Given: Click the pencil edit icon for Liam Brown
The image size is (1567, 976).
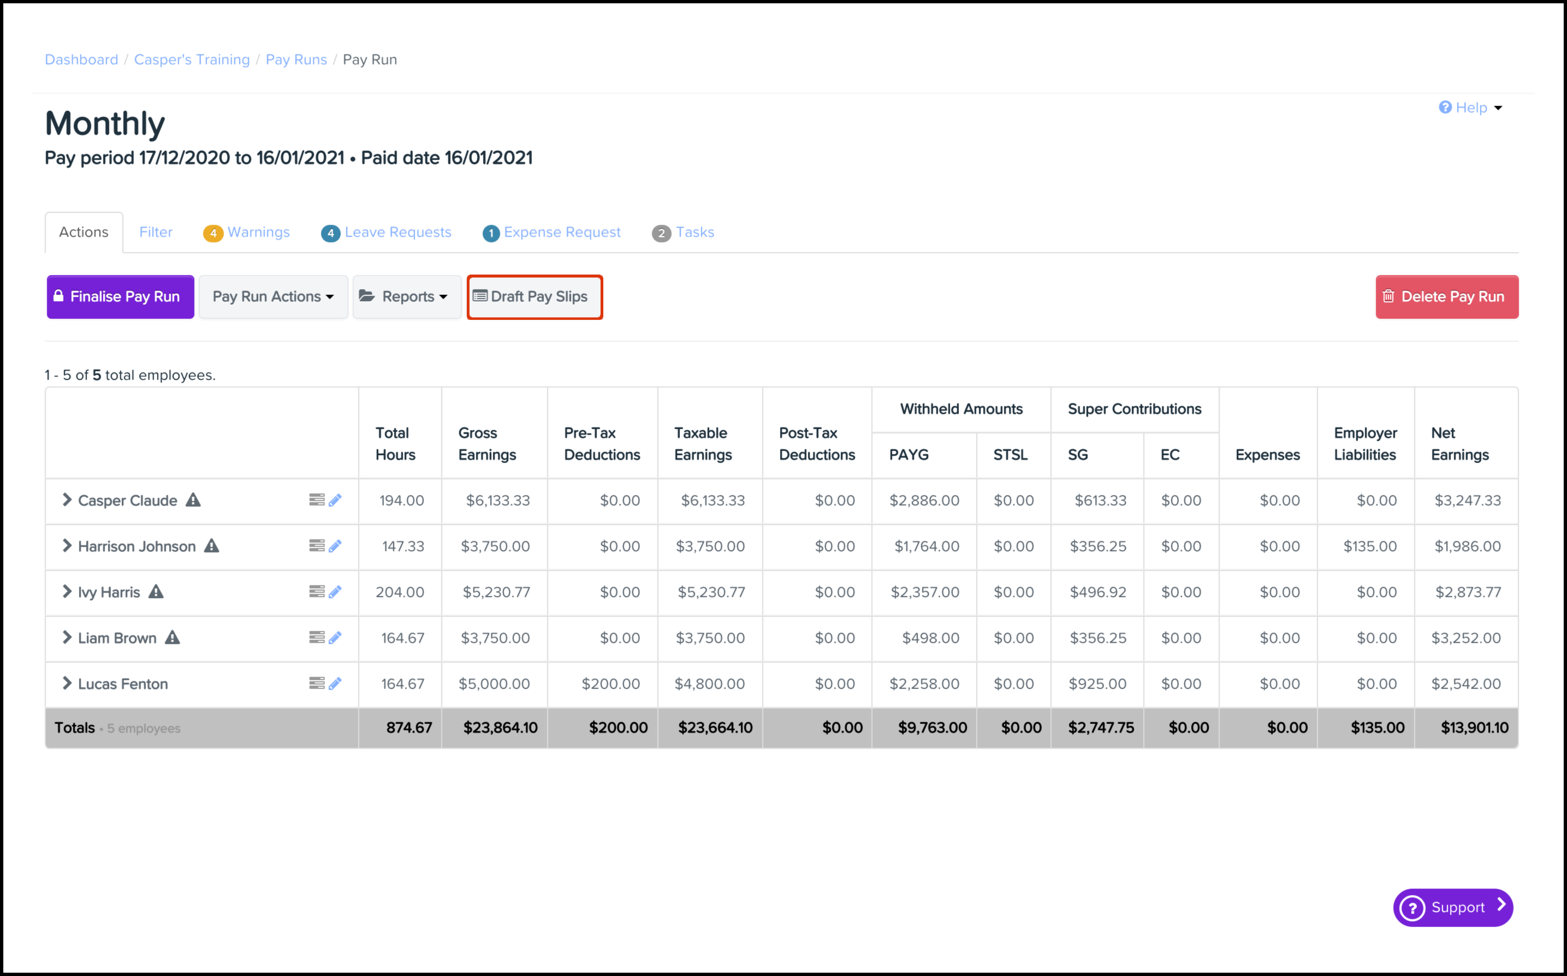Looking at the screenshot, I should [x=335, y=638].
